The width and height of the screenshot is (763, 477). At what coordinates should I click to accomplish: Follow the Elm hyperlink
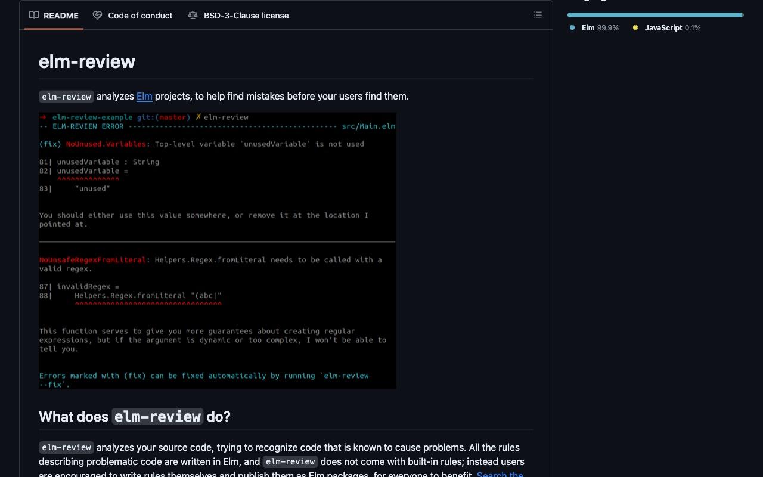[x=144, y=96]
